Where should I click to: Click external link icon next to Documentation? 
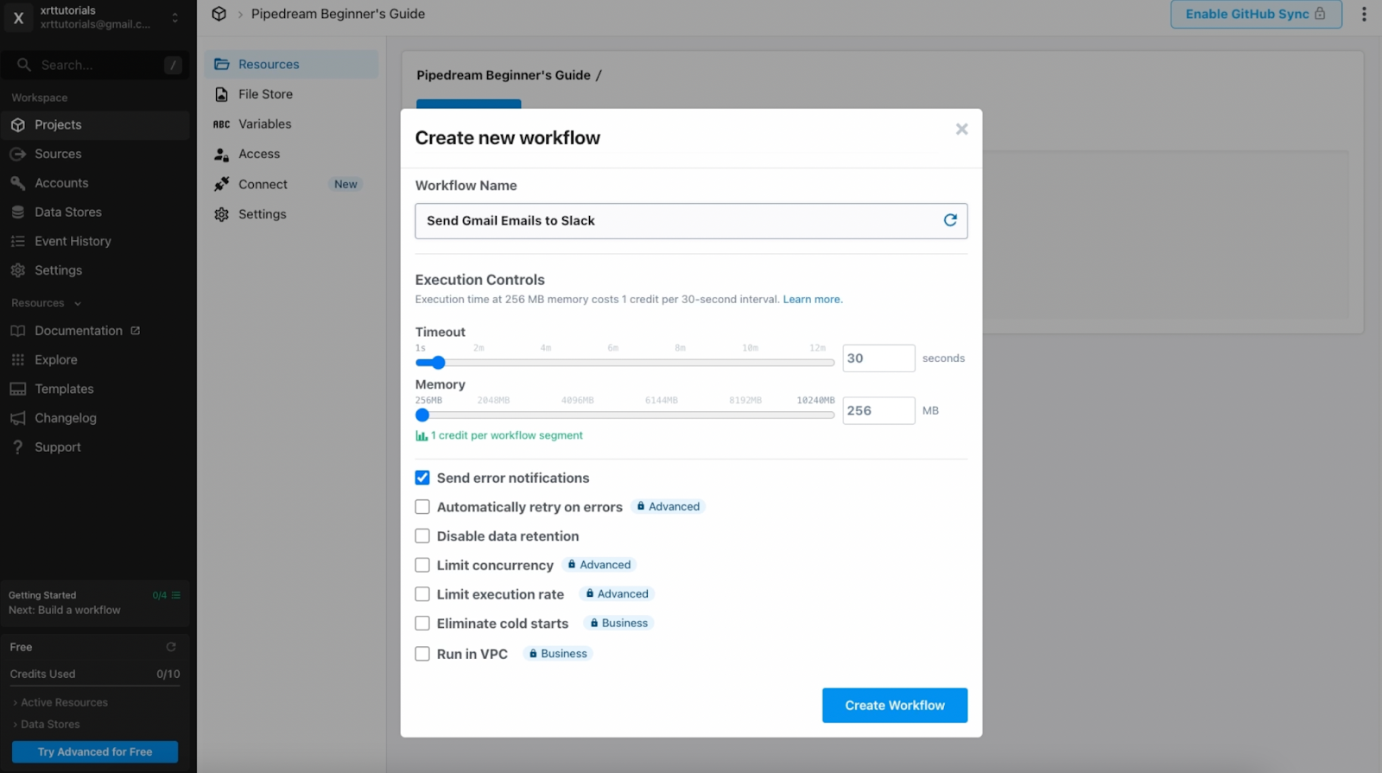pos(135,331)
